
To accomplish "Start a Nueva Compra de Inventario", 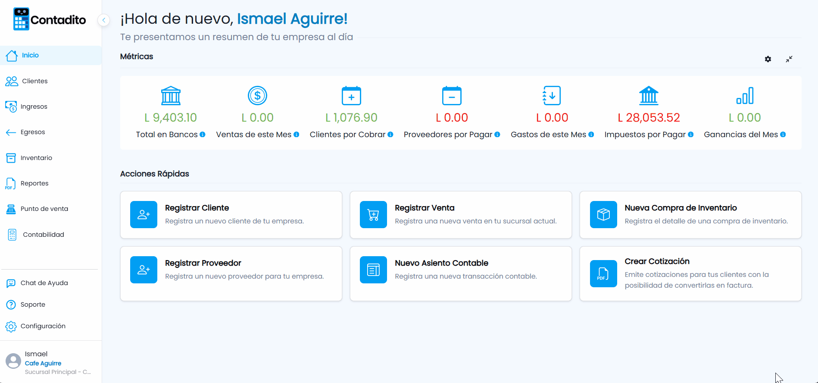I will [690, 215].
